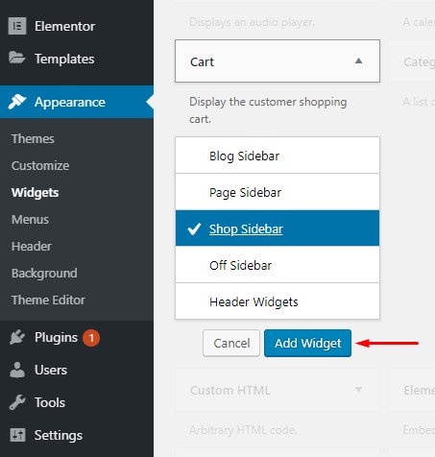Click the Settings sliders icon
Viewport: 435px width, 457px height.
tap(17, 435)
